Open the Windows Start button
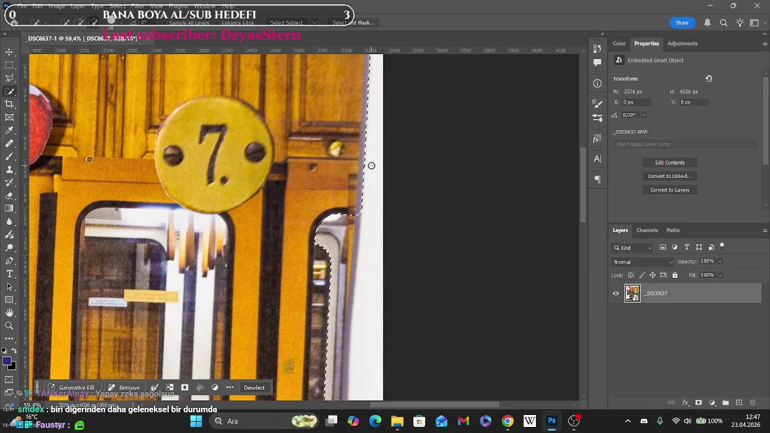Screen dimensions: 770x433 click(x=196, y=421)
